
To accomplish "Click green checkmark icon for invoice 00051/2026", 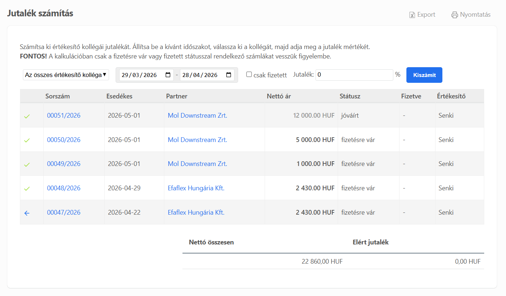I will click(x=27, y=116).
